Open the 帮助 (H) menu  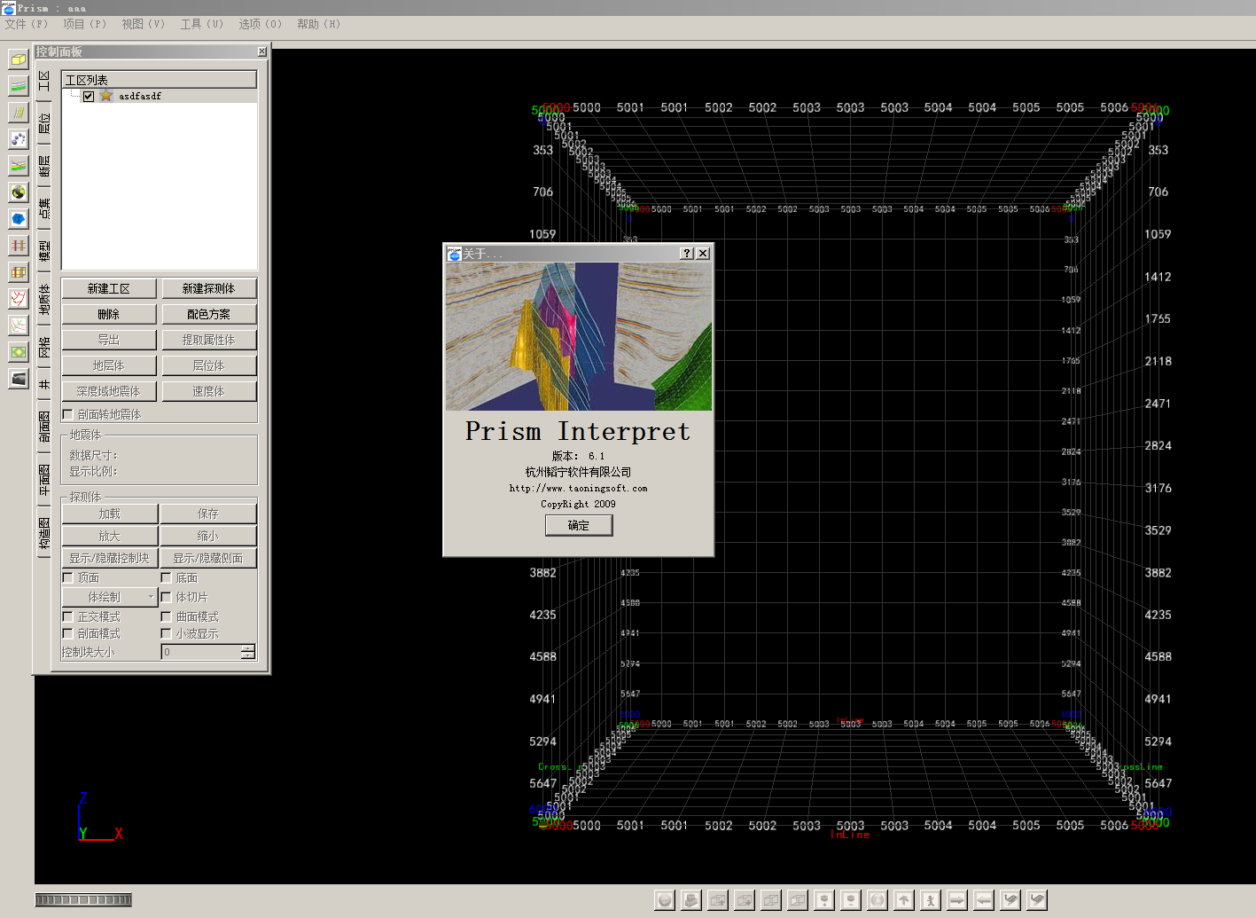tap(319, 24)
